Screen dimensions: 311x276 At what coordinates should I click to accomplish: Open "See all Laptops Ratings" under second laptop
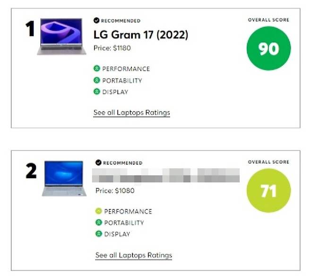(x=134, y=255)
